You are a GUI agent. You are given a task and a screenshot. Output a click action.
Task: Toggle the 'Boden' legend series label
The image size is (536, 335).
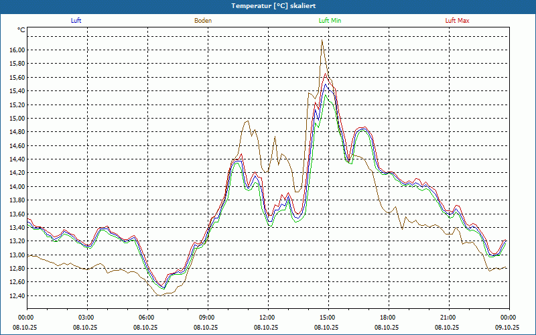pyautogui.click(x=203, y=21)
